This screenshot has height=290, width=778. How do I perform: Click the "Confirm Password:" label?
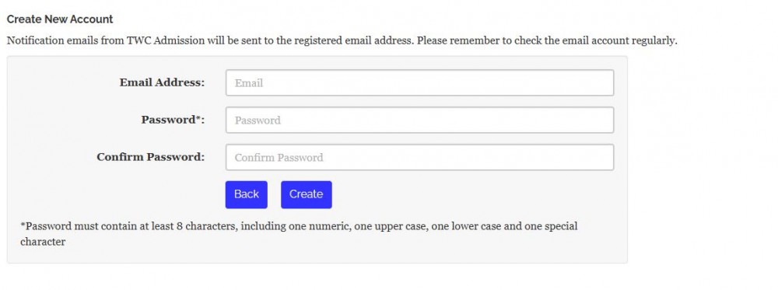(x=150, y=157)
